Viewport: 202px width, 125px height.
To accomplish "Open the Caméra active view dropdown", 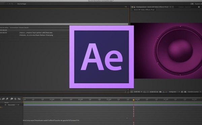I will click(x=194, y=92).
